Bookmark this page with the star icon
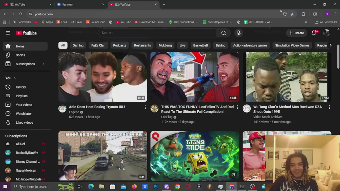 click(292, 14)
